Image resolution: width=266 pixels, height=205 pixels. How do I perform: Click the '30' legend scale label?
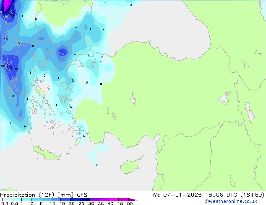point(91,203)
